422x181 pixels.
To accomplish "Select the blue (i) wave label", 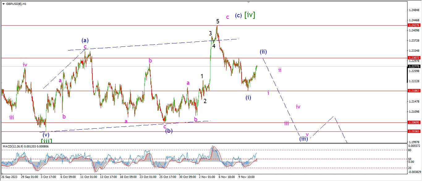I will click(x=248, y=98).
